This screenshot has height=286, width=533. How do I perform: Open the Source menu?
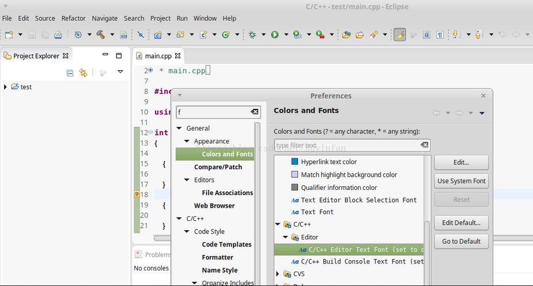coord(45,18)
